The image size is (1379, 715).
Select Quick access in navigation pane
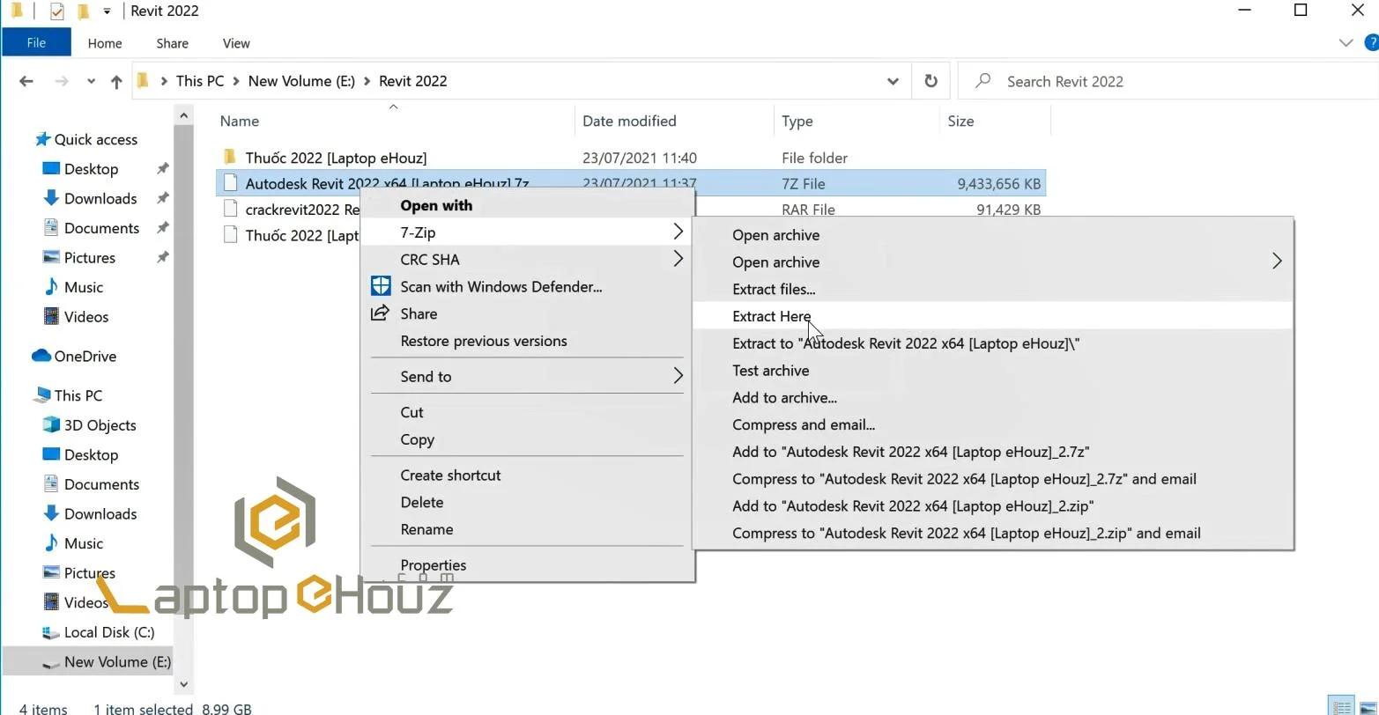point(95,139)
